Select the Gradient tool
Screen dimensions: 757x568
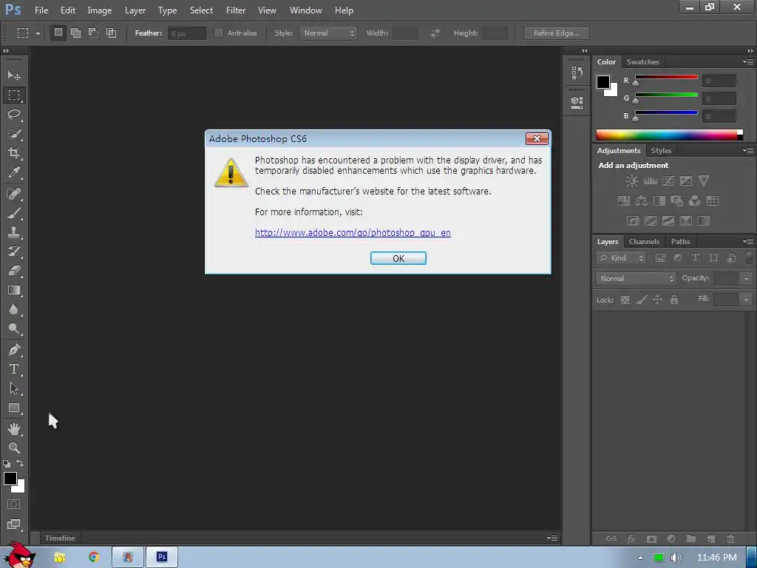pyautogui.click(x=14, y=290)
